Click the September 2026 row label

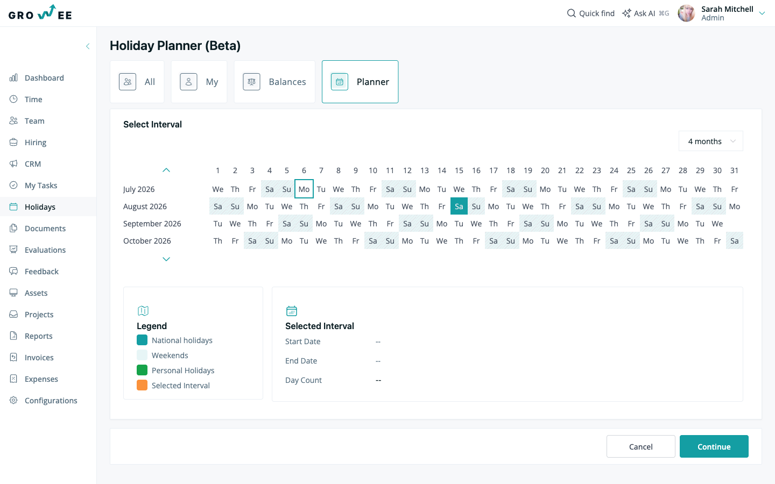(152, 224)
